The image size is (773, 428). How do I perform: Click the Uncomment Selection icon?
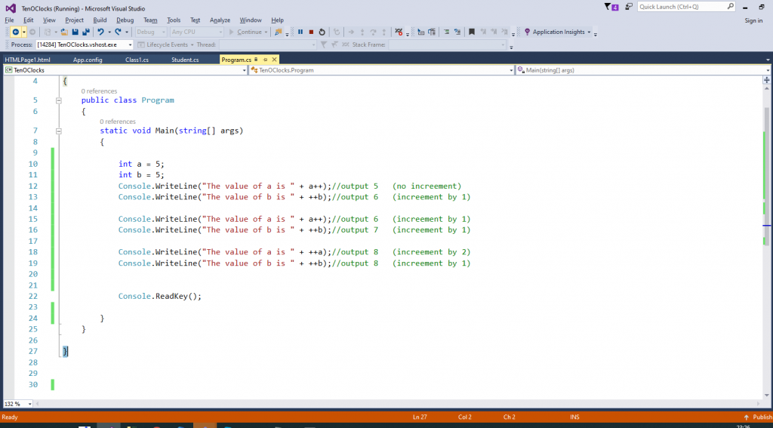(457, 32)
